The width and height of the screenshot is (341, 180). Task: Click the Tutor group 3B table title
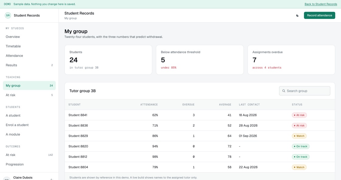pyautogui.click(x=83, y=91)
